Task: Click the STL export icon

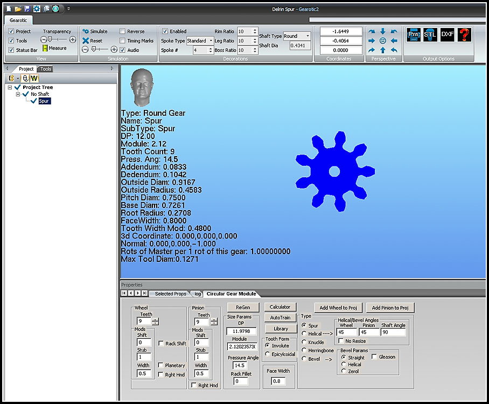Action: (x=430, y=34)
